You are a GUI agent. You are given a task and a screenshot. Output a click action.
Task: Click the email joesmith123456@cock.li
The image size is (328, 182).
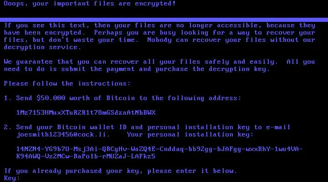pyautogui.click(x=63, y=134)
